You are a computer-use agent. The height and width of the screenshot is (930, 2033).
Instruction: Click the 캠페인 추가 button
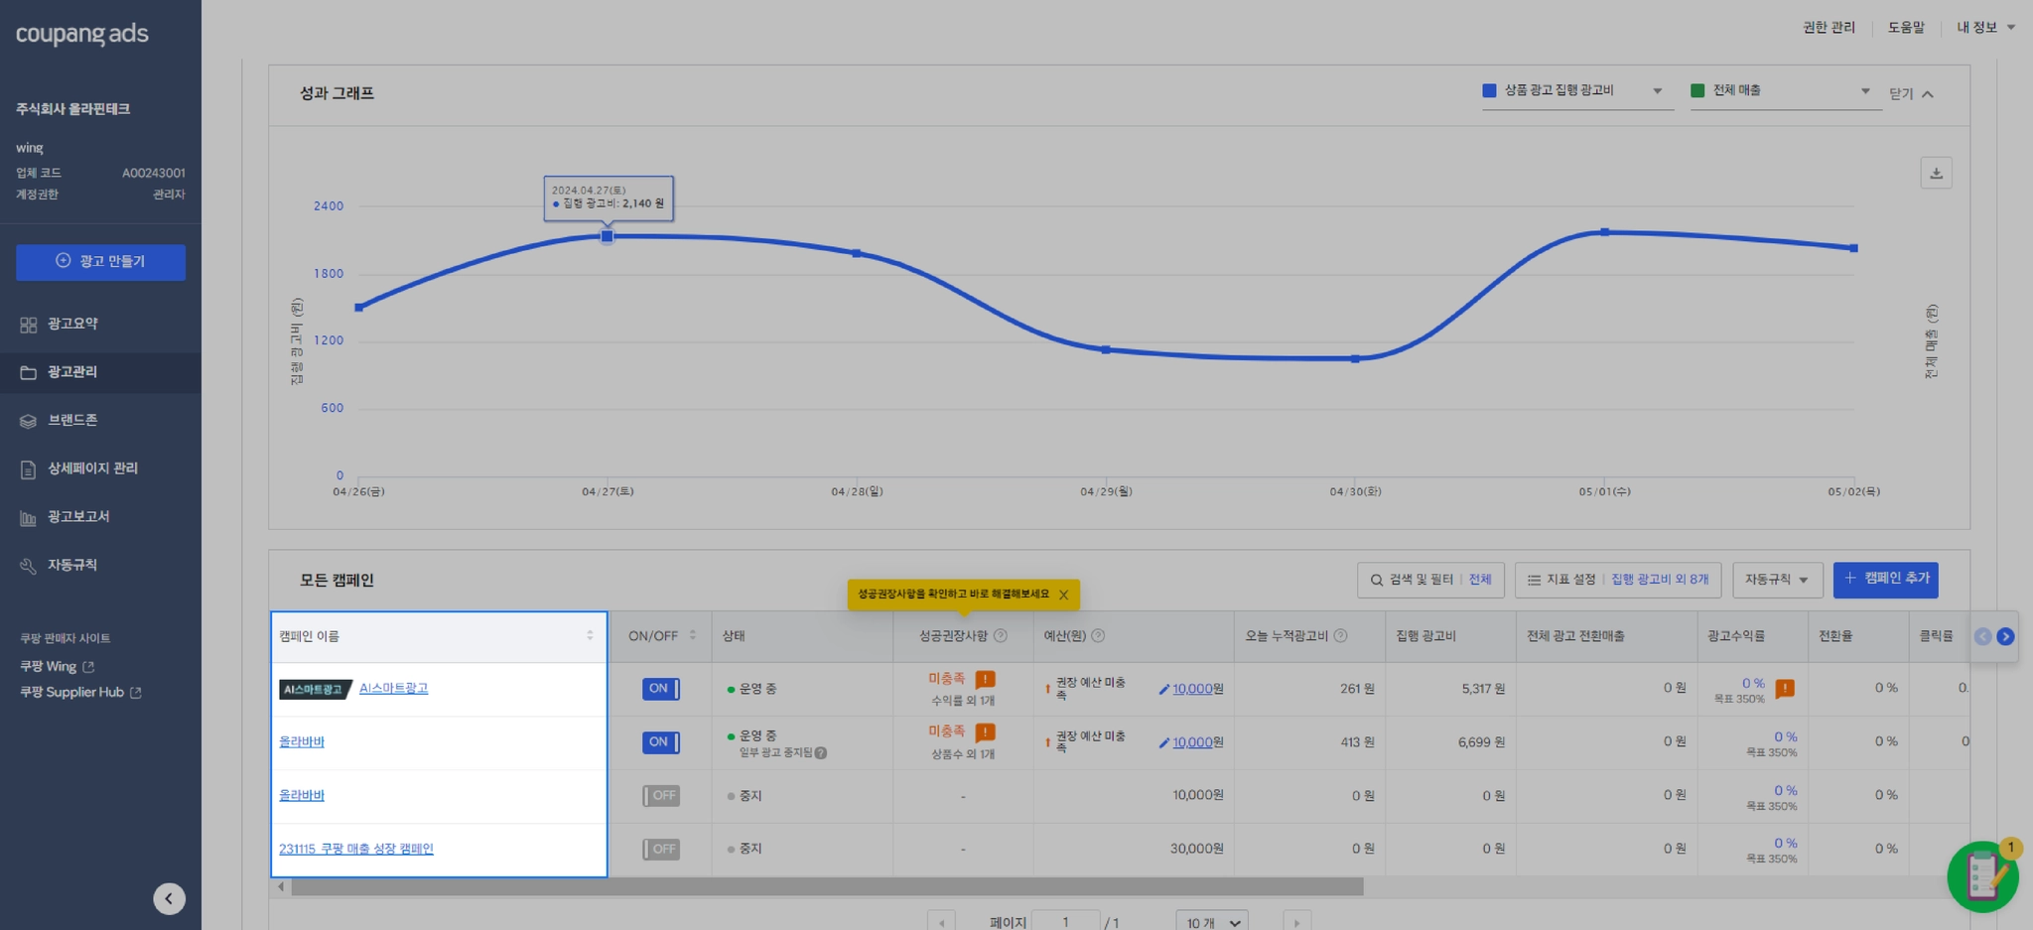point(1885,579)
